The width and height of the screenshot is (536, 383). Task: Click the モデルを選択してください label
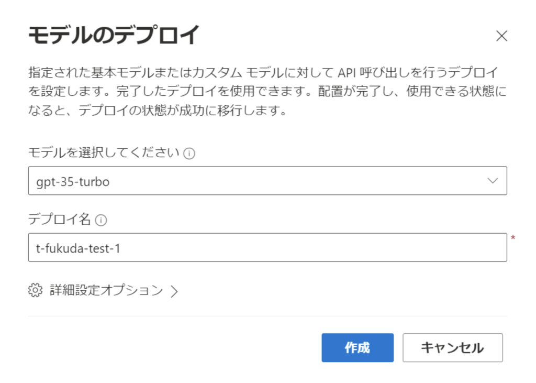click(104, 154)
